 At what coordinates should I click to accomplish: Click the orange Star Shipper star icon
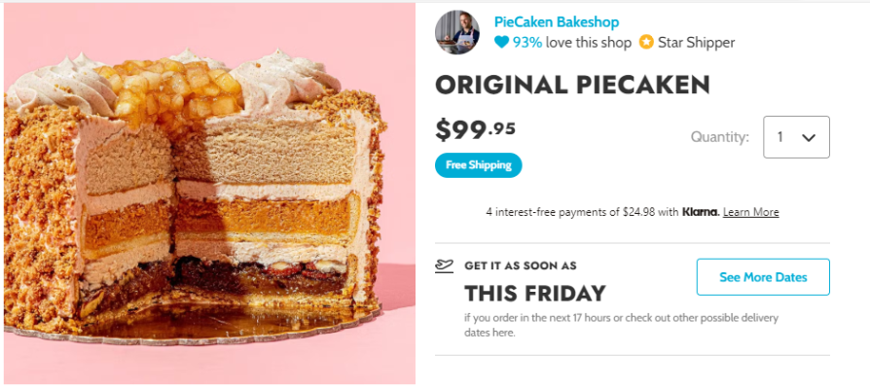coord(646,42)
